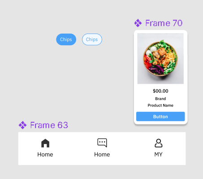Click the Home label under house icon
Image resolution: width=203 pixels, height=179 pixels.
[x=45, y=154]
